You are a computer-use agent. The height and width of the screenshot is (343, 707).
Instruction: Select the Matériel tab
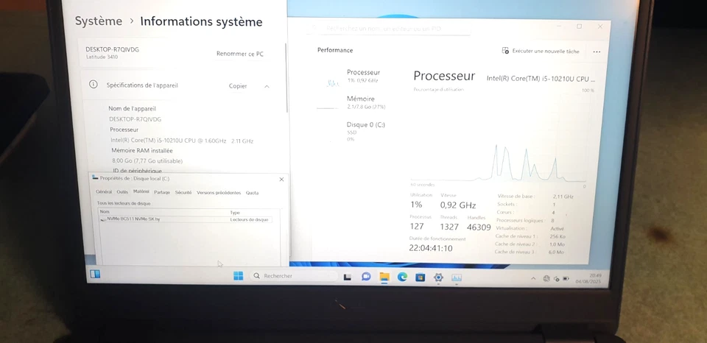point(141,191)
